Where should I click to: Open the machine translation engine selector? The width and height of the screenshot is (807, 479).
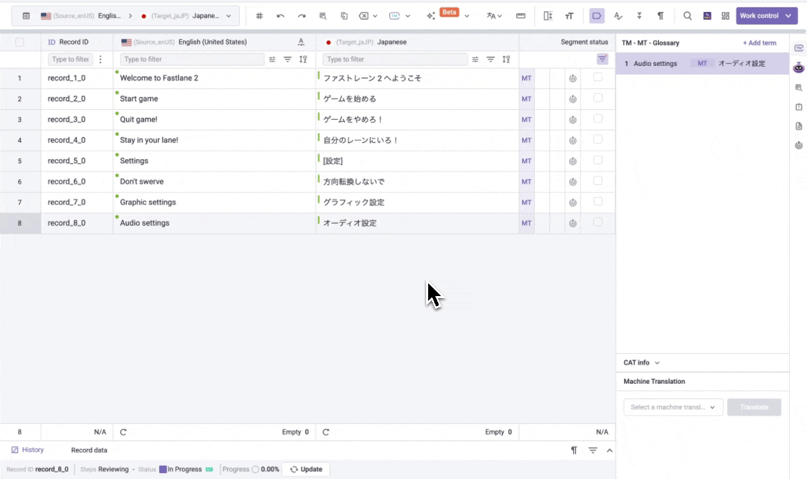coord(673,407)
